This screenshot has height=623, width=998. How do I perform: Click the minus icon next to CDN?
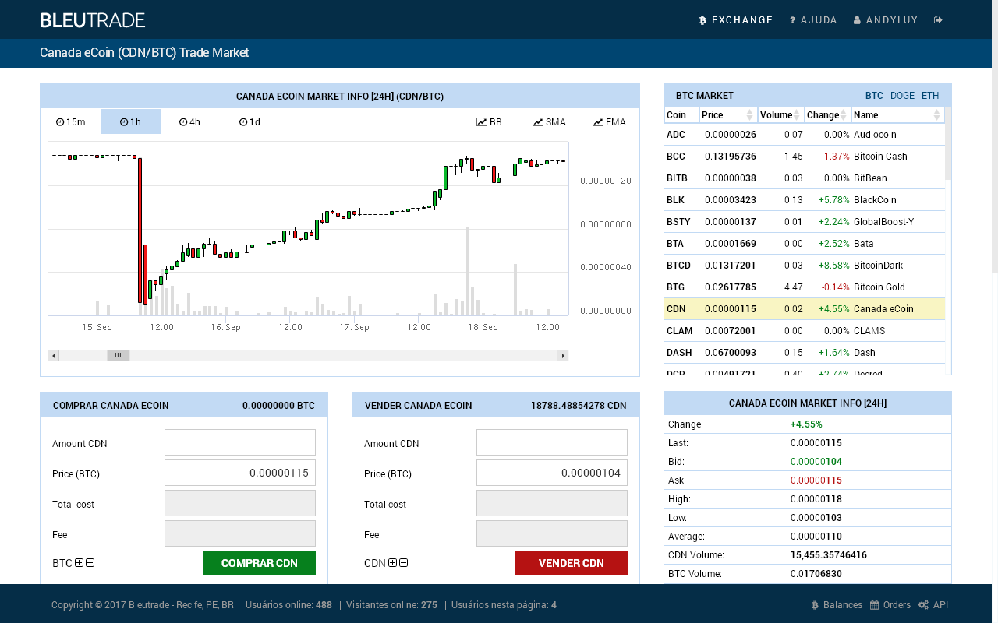(x=403, y=563)
